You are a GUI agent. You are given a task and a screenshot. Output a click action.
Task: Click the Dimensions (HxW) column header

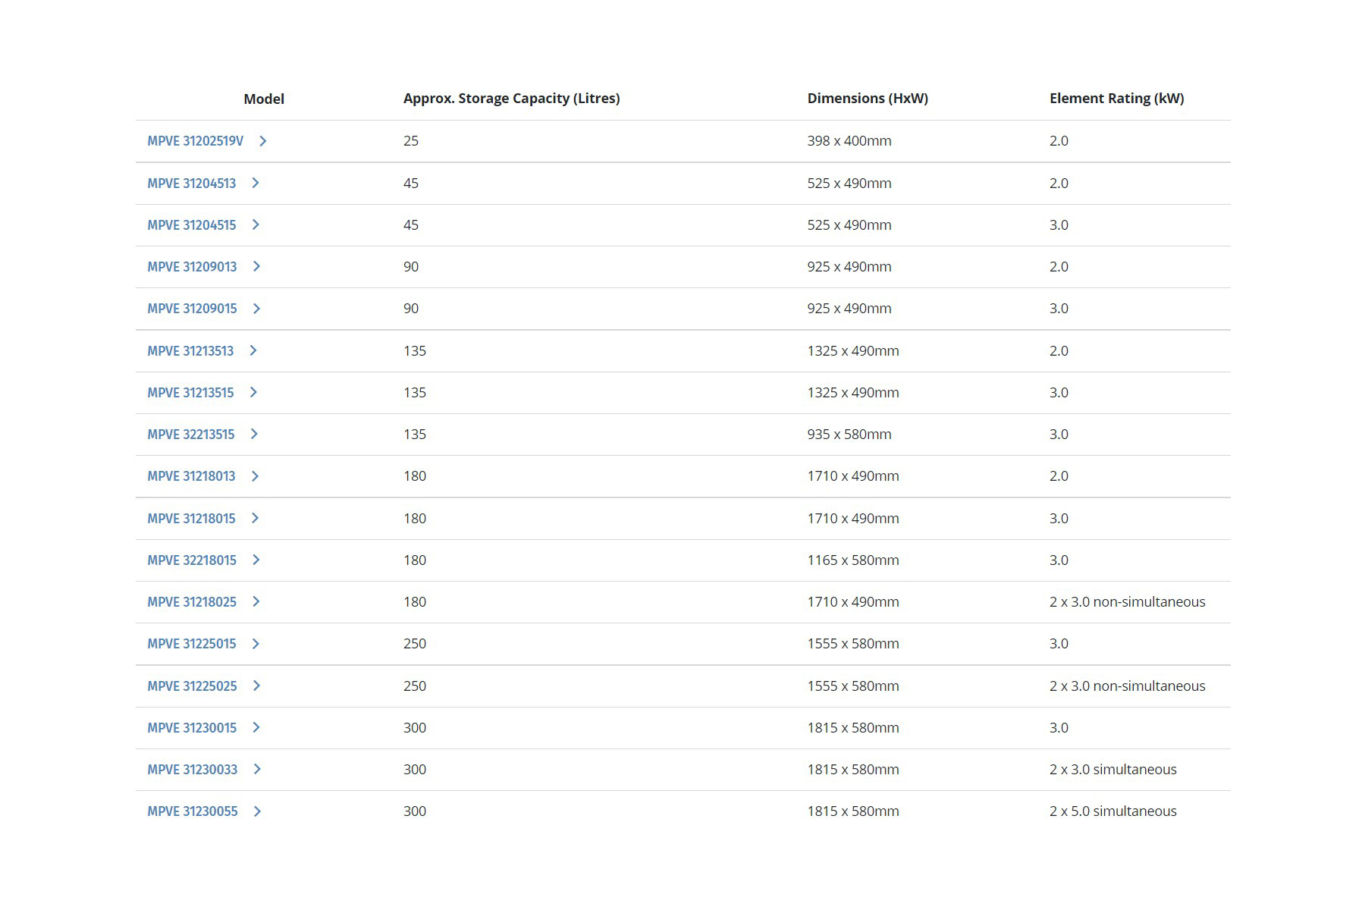868,99
